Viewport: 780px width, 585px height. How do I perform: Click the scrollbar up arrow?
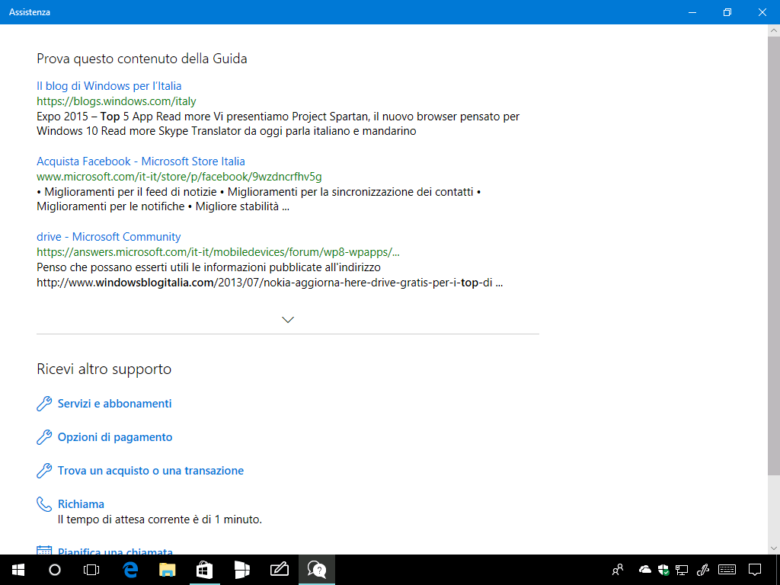[774, 30]
